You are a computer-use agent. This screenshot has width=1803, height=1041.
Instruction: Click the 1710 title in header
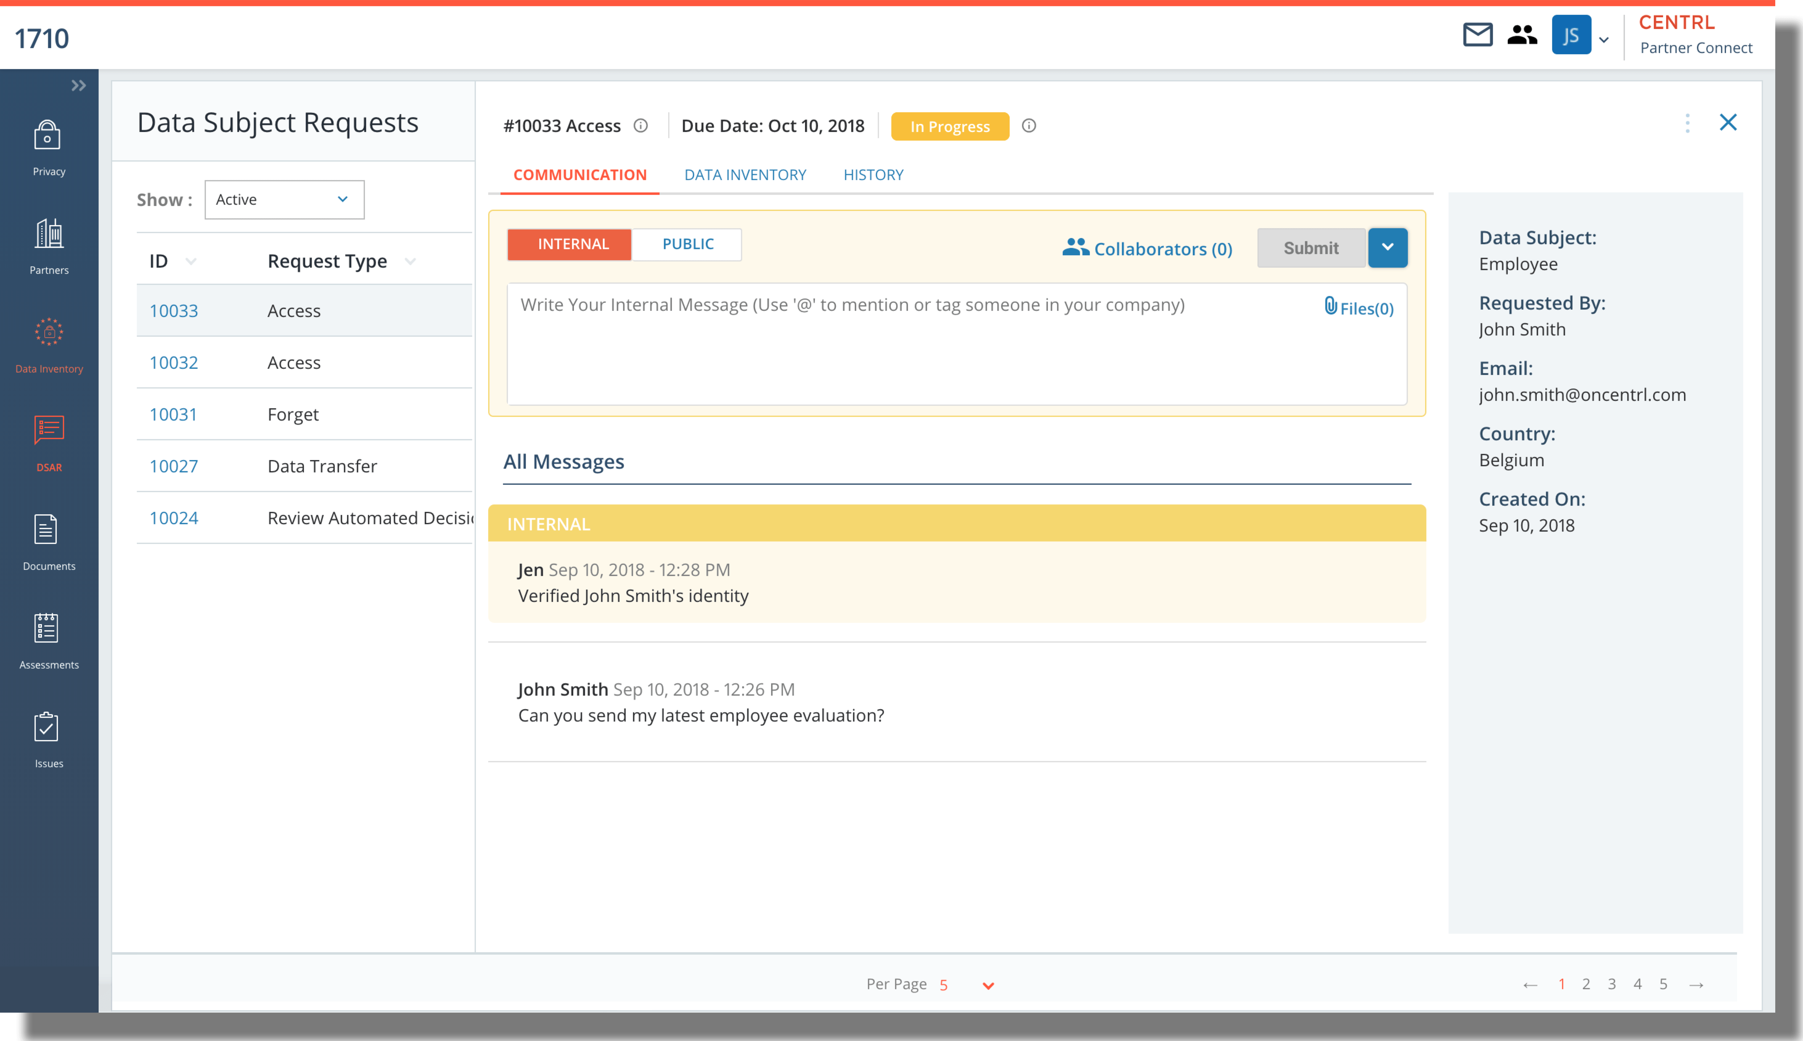(41, 38)
